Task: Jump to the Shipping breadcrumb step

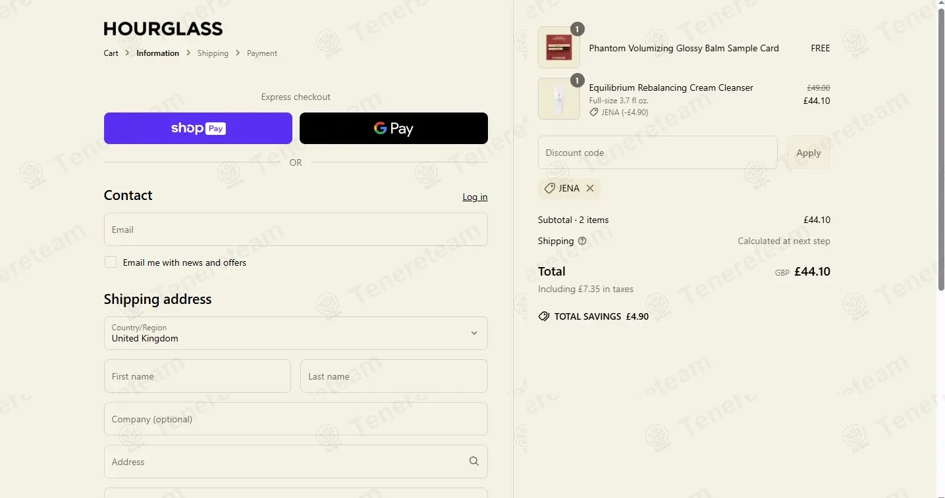Action: [x=213, y=53]
